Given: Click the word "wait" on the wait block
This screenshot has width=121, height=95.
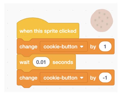Looking at the screenshot, I should pos(25,62).
